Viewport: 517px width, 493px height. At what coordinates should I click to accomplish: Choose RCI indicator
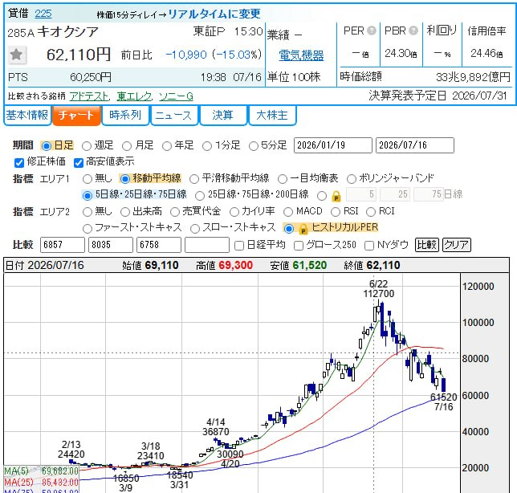coord(371,212)
